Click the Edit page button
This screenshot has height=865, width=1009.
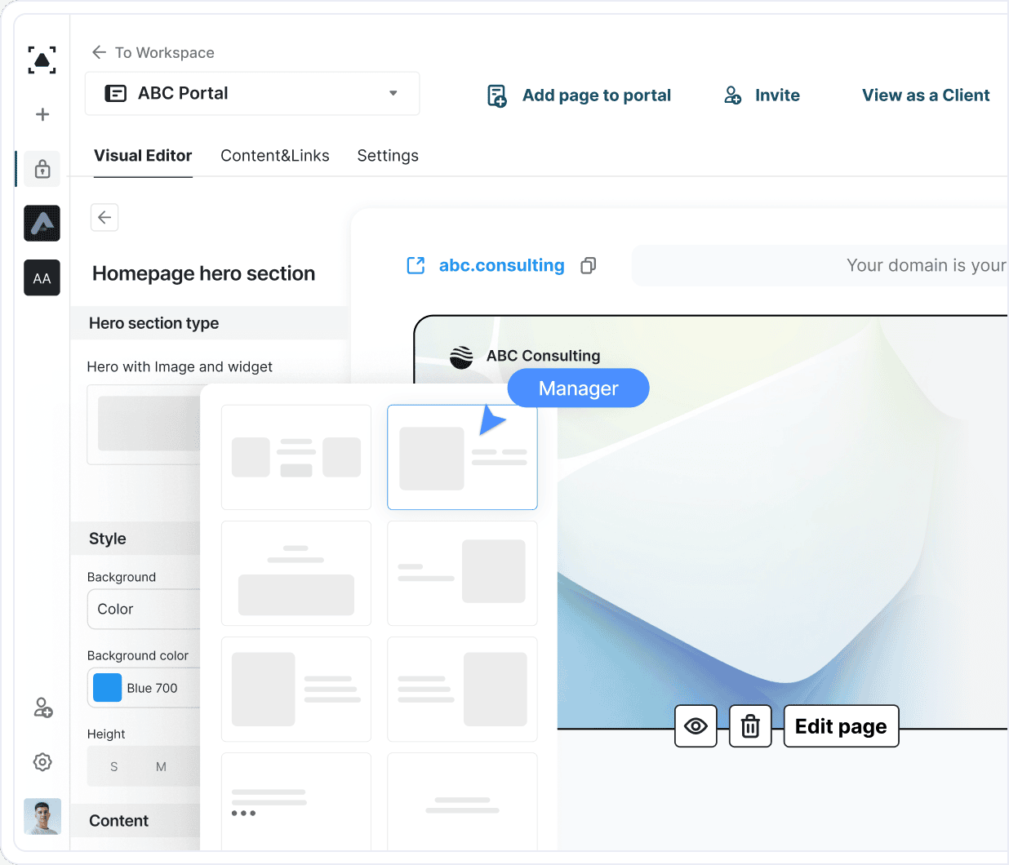tap(841, 725)
